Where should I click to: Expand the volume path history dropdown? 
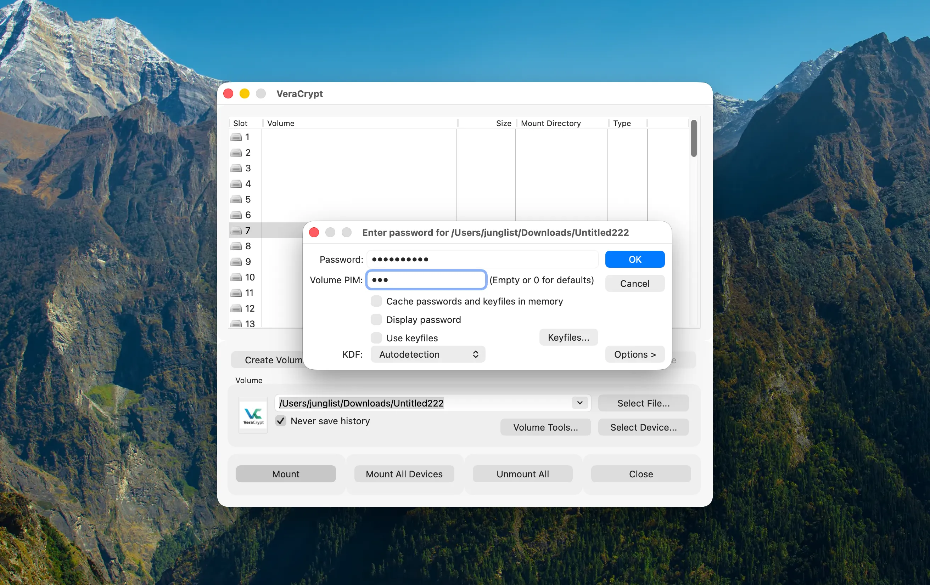pyautogui.click(x=580, y=403)
